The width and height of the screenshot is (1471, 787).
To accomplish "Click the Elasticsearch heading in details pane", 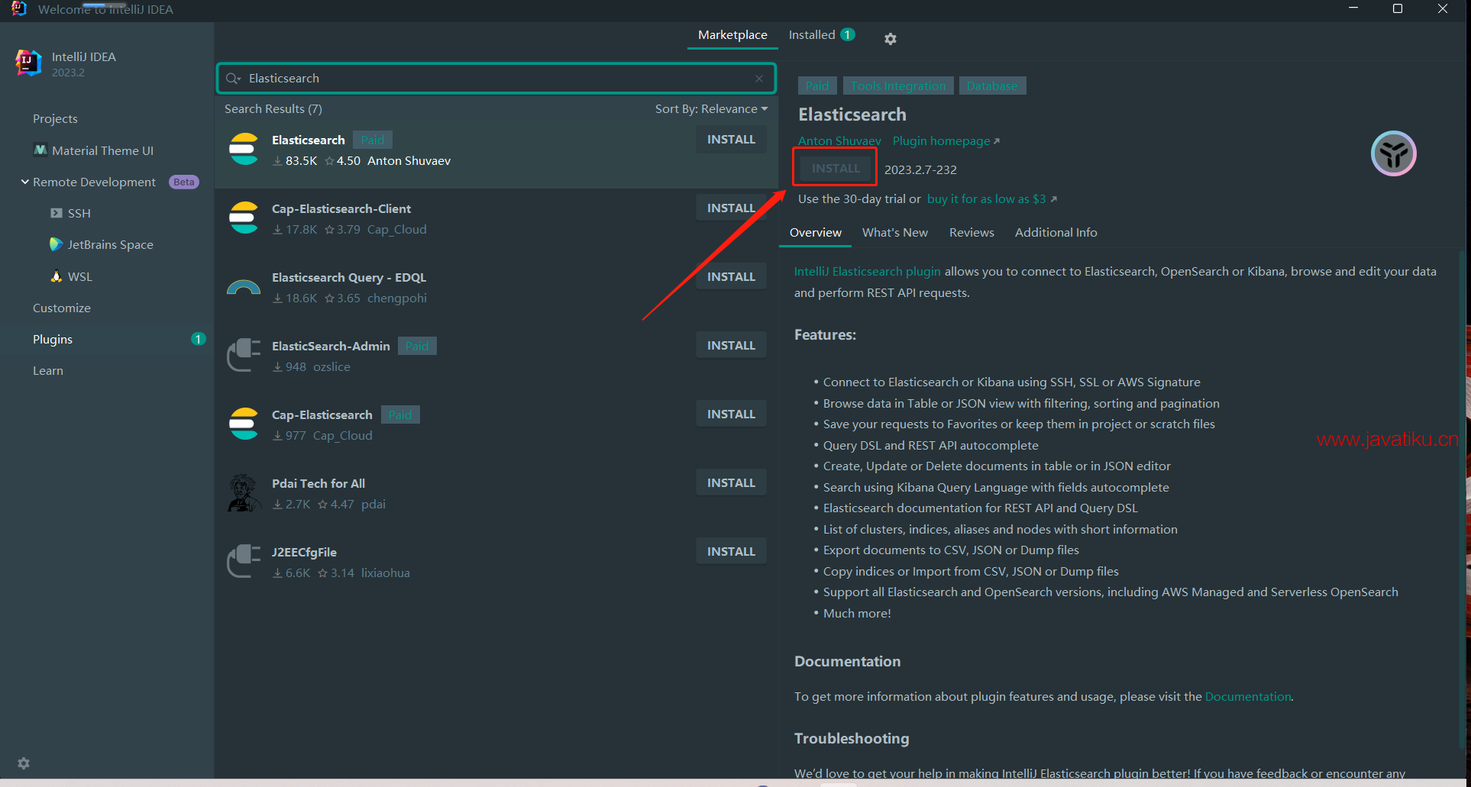I will 852,115.
